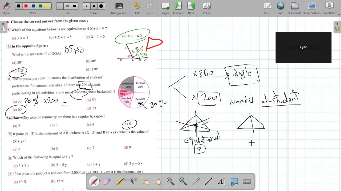Select the Interact with items pointer tool

click(x=145, y=181)
